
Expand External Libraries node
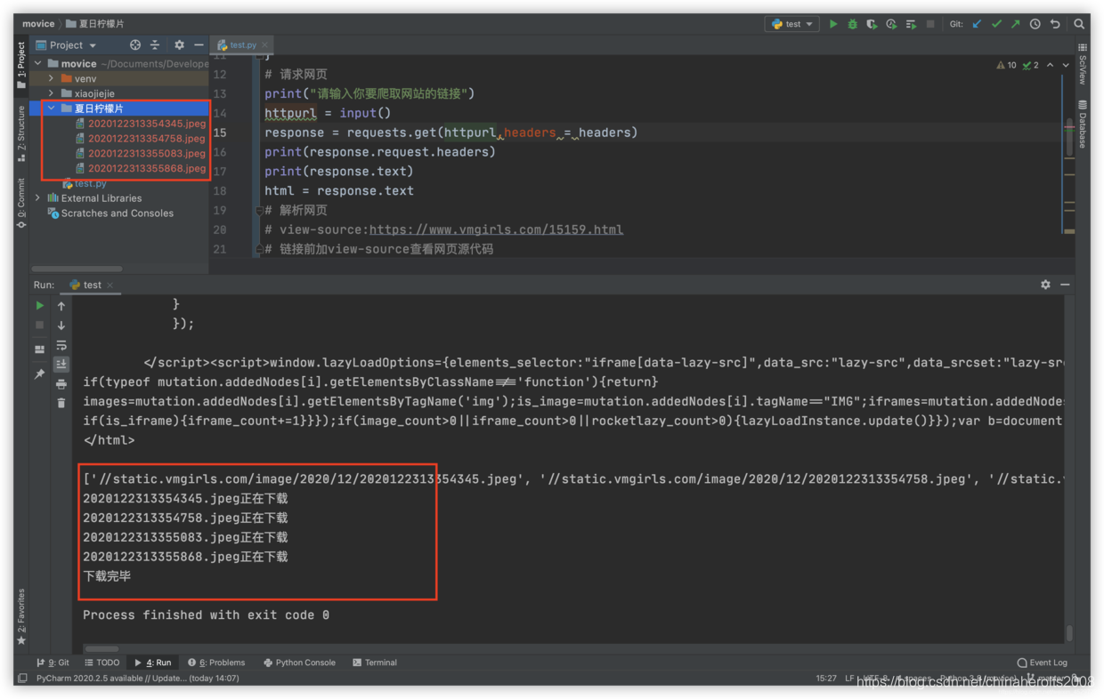point(38,198)
